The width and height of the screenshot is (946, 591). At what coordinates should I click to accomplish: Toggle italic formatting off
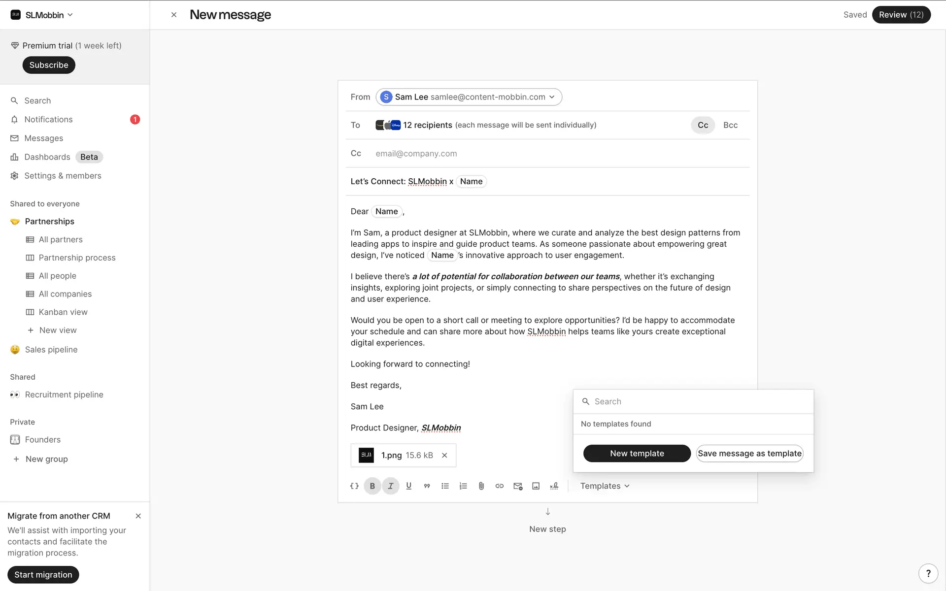(391, 486)
